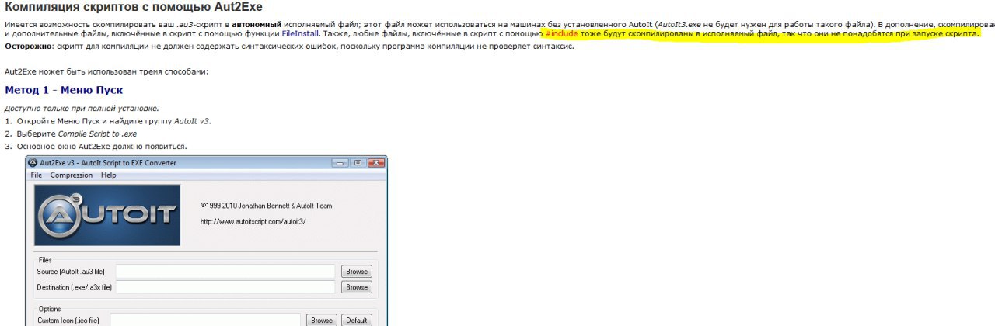Click the 'AutoIt v3' group name text
The image size is (995, 326).
click(192, 121)
